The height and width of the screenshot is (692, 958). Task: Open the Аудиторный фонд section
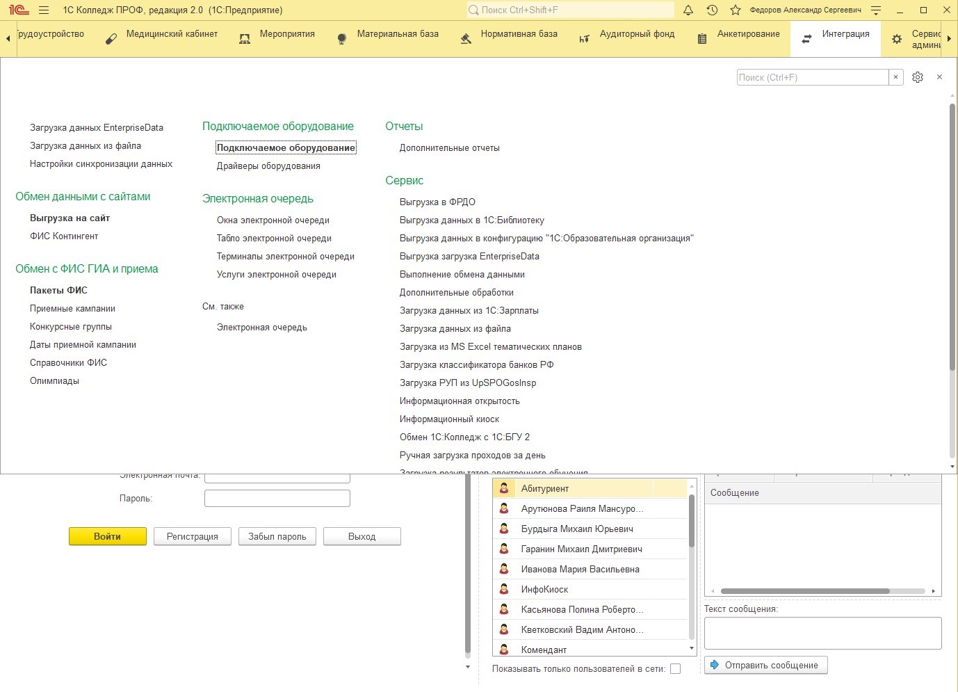[626, 39]
